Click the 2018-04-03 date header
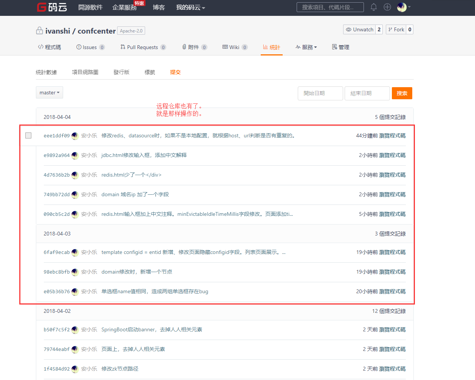Viewport: 475px width, 380px height. coord(57,234)
